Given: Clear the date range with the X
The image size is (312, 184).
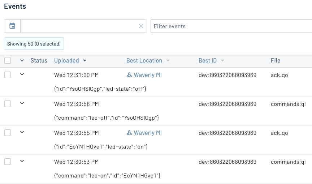Looking at the screenshot, I should tap(141, 26).
